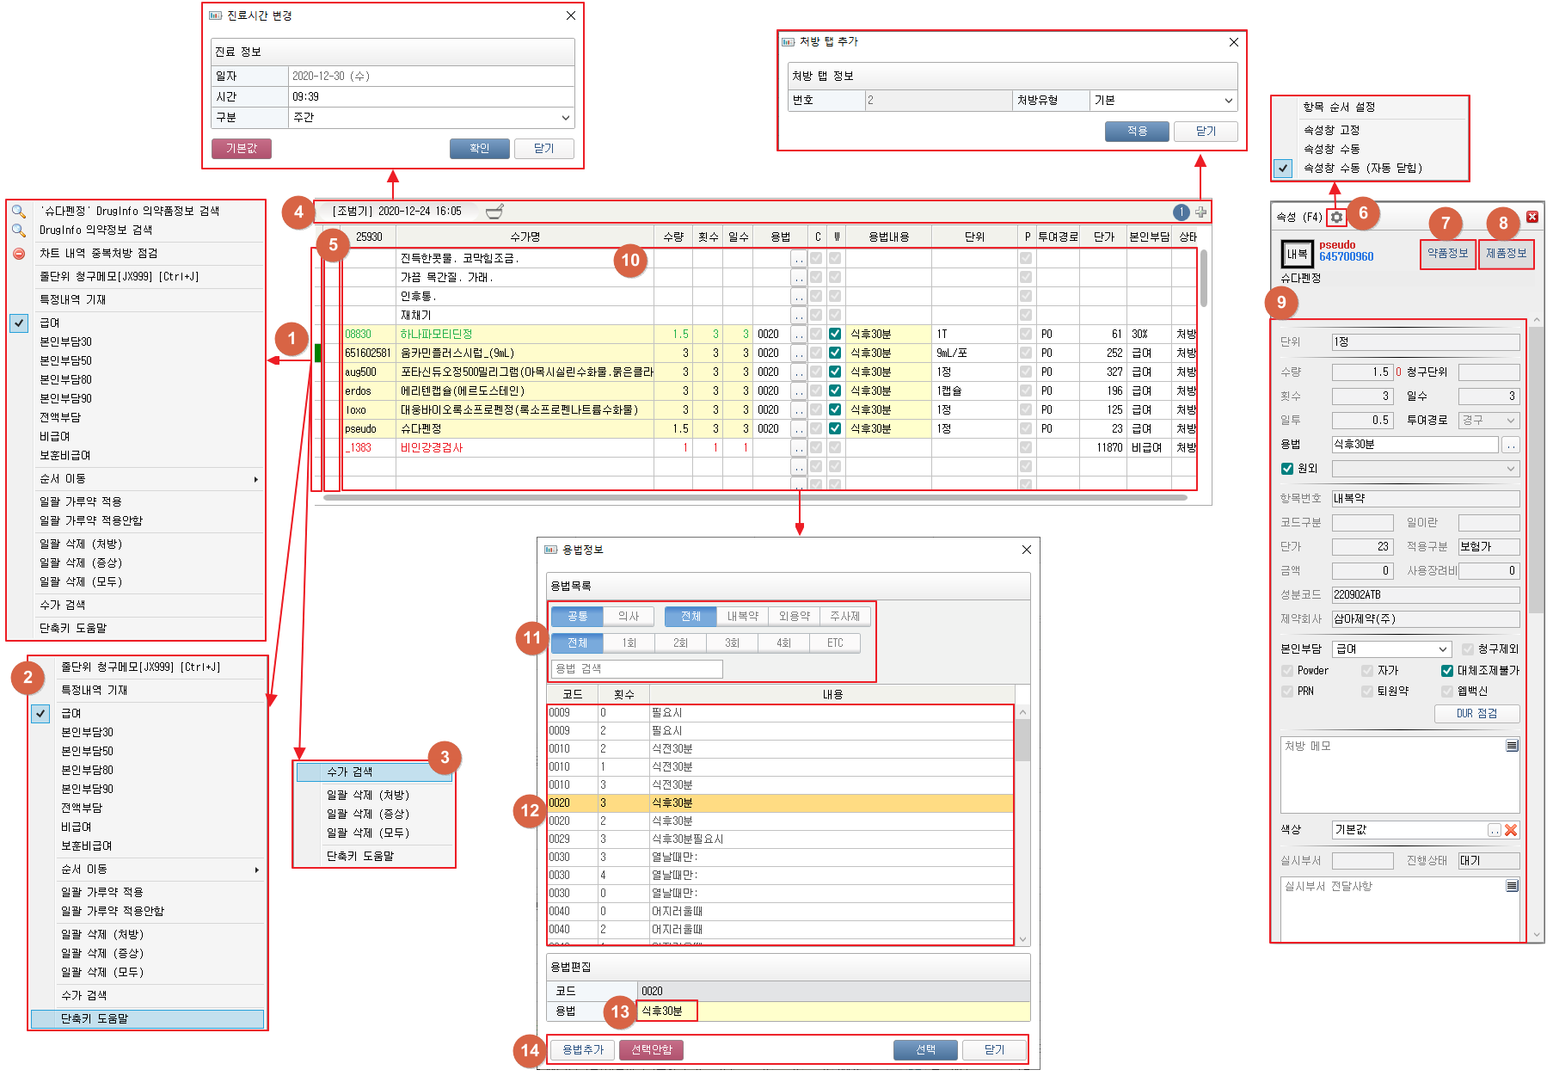Expand the 본인부담 급여 dropdown
This screenshot has height=1076, width=1553.
[1443, 649]
